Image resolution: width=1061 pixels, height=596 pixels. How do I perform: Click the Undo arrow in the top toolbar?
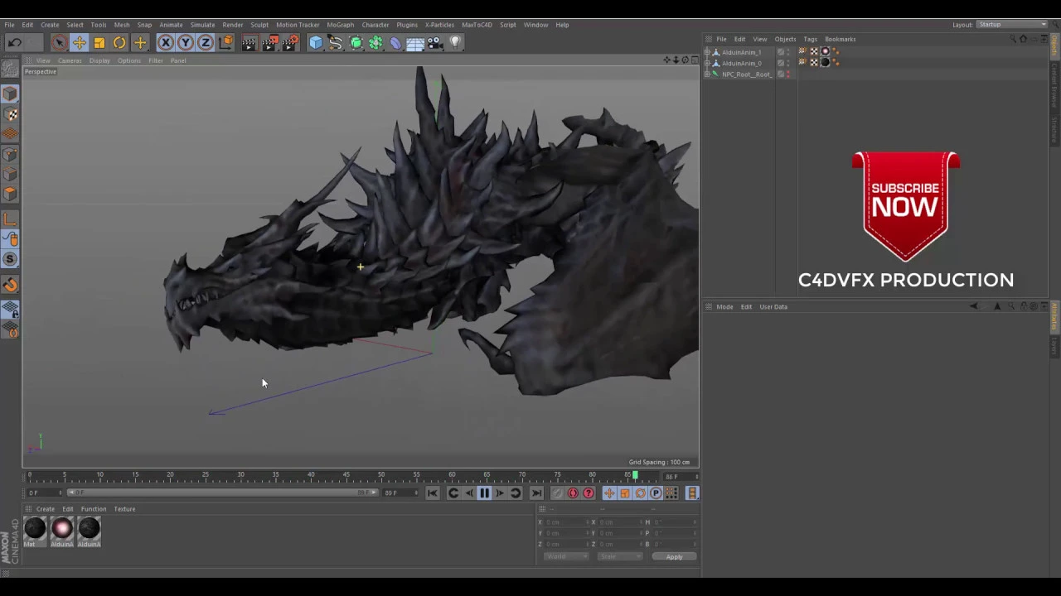[14, 43]
